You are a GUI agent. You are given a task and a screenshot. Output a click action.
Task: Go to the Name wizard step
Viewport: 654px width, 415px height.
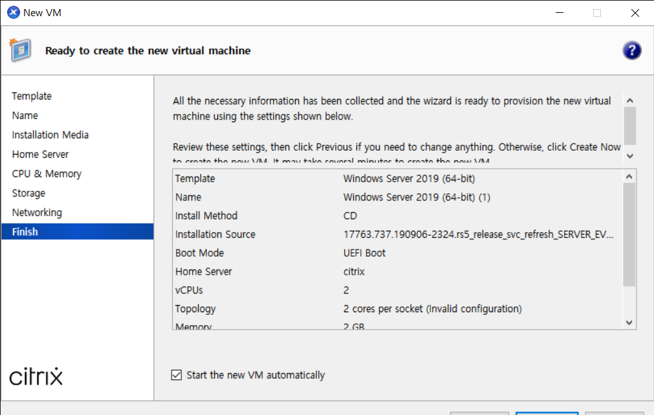pyautogui.click(x=25, y=116)
